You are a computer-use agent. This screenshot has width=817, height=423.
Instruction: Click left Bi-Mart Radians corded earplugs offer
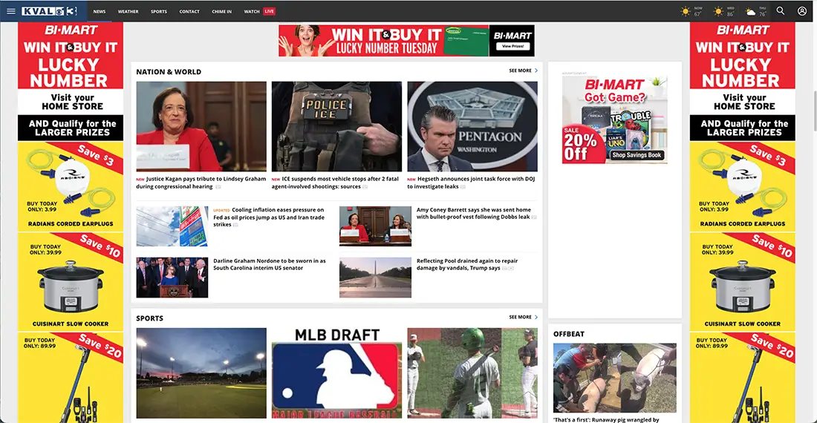coord(71,186)
